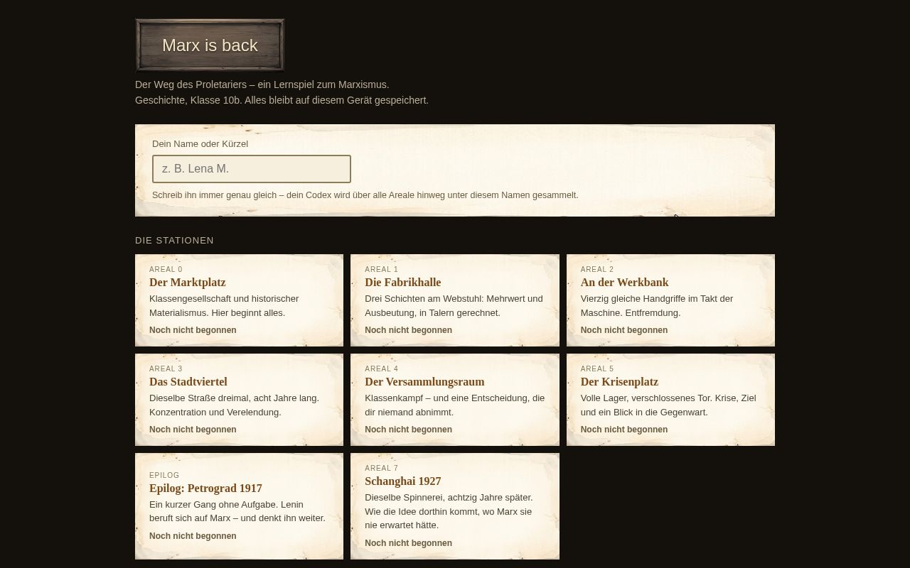Click 'Noch nicht begonnen' status under Epilog: Petrograd
Viewport: 910px width, 568px height.
tap(193, 536)
